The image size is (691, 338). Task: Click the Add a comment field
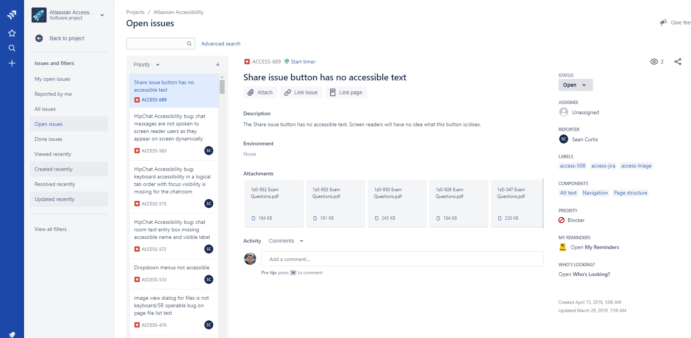tap(402, 259)
